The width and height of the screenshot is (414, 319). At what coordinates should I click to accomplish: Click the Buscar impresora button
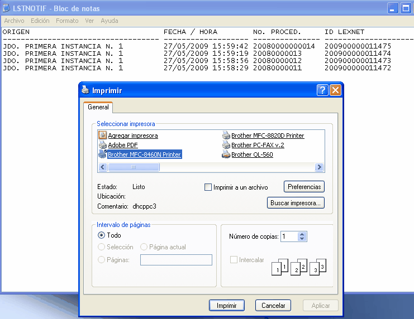point(296,203)
